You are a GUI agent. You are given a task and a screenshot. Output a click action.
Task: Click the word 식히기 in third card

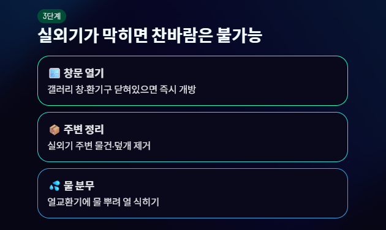(146, 202)
